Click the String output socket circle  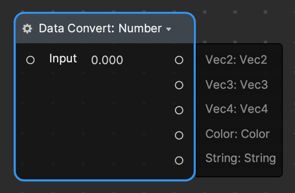click(x=179, y=160)
